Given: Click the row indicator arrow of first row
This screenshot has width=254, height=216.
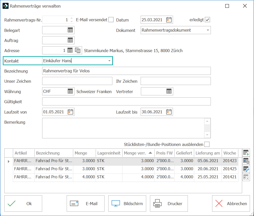Looking at the screenshot, I should click(9, 161).
